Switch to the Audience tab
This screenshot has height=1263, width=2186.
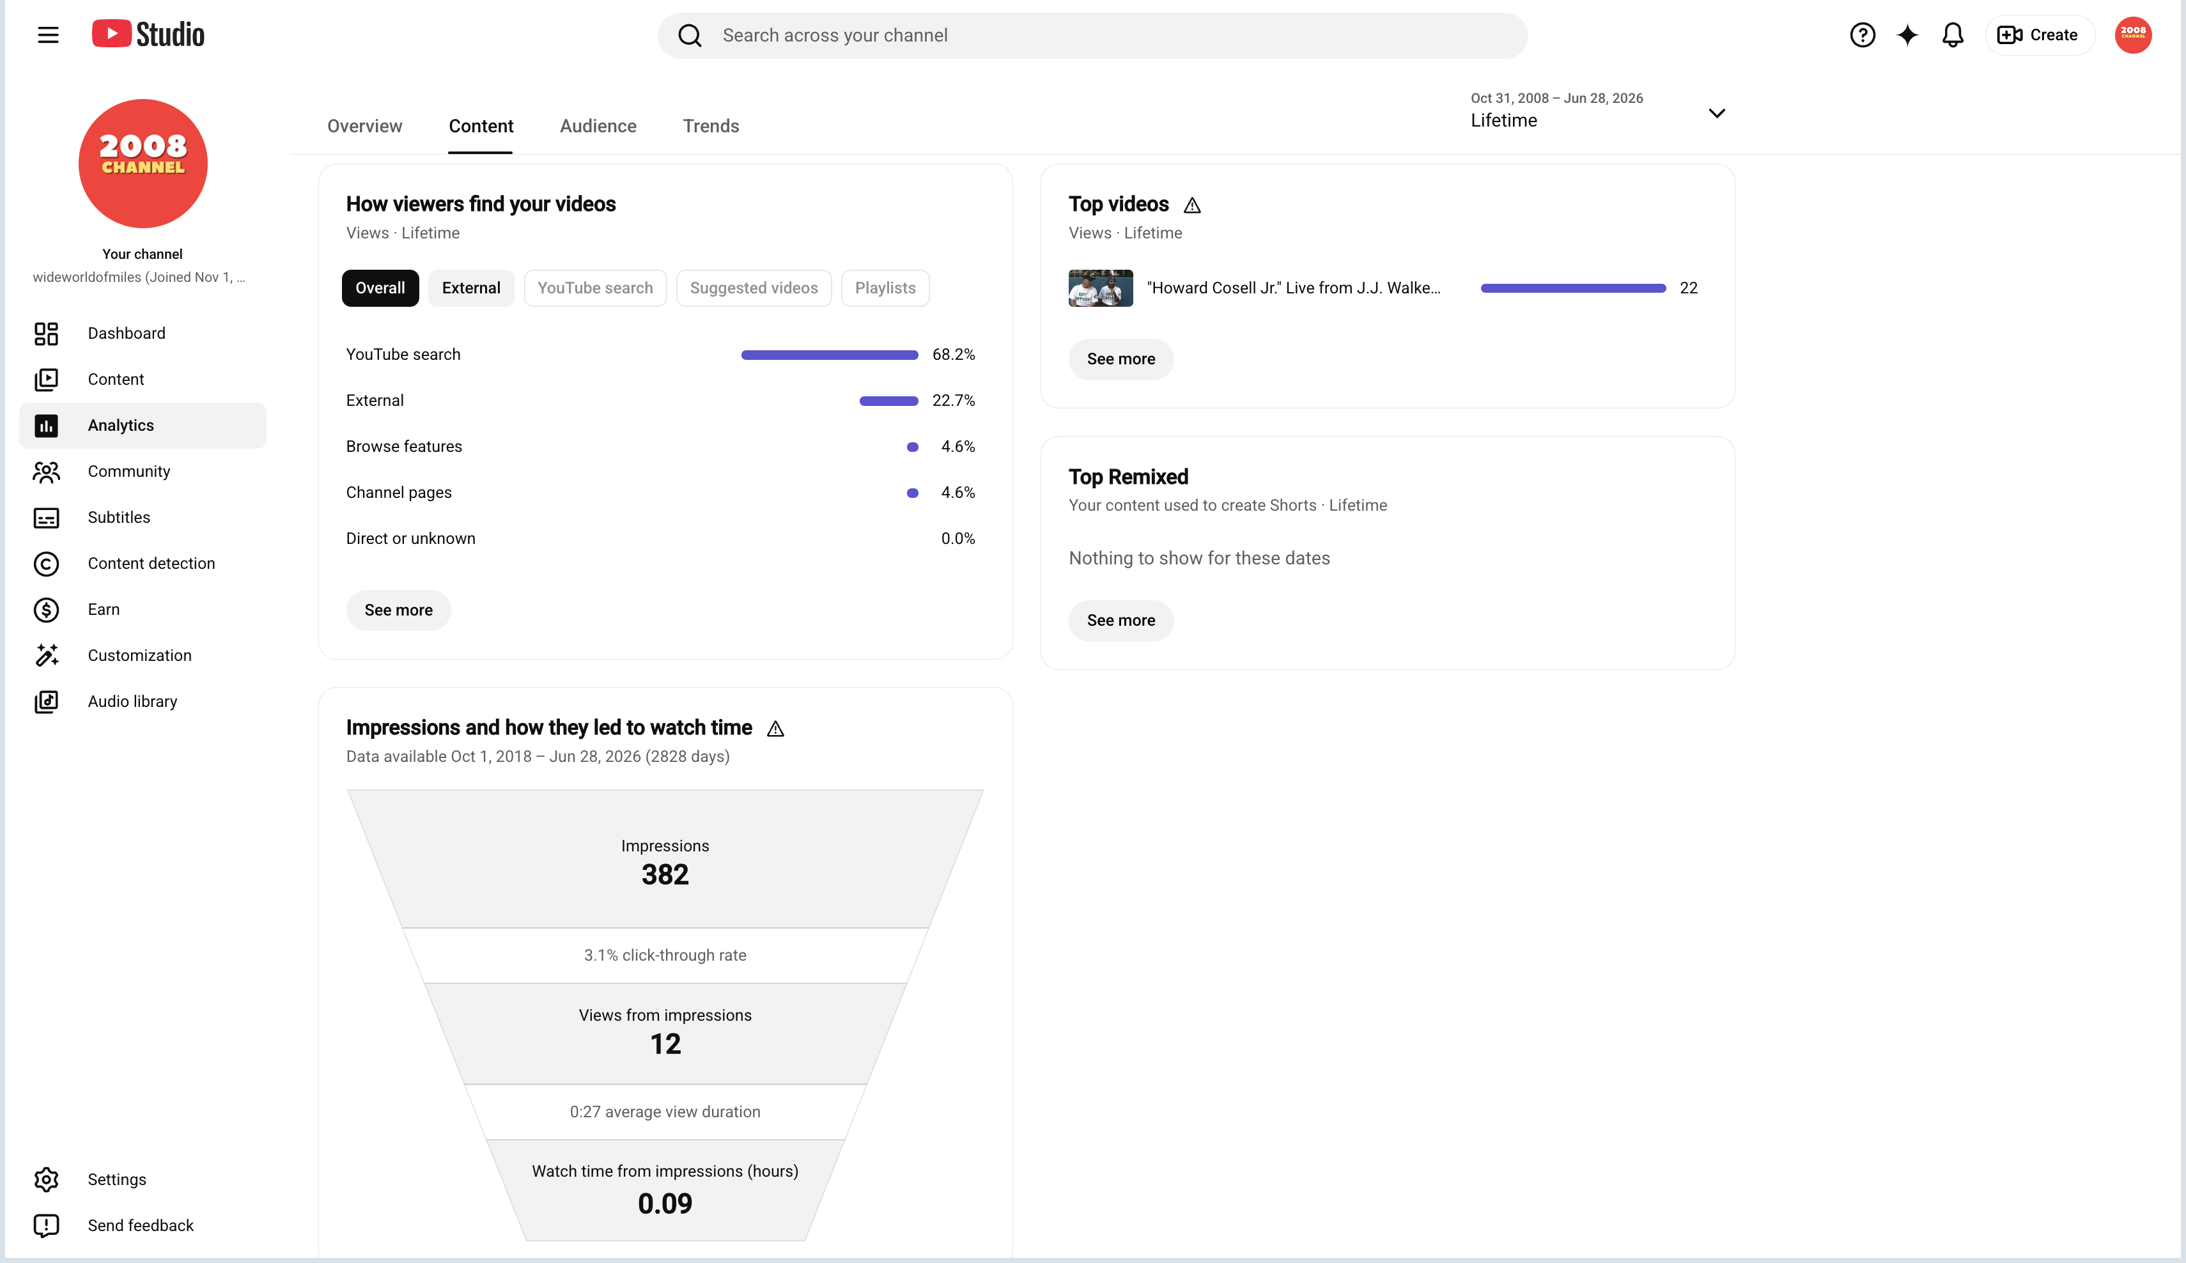point(598,126)
